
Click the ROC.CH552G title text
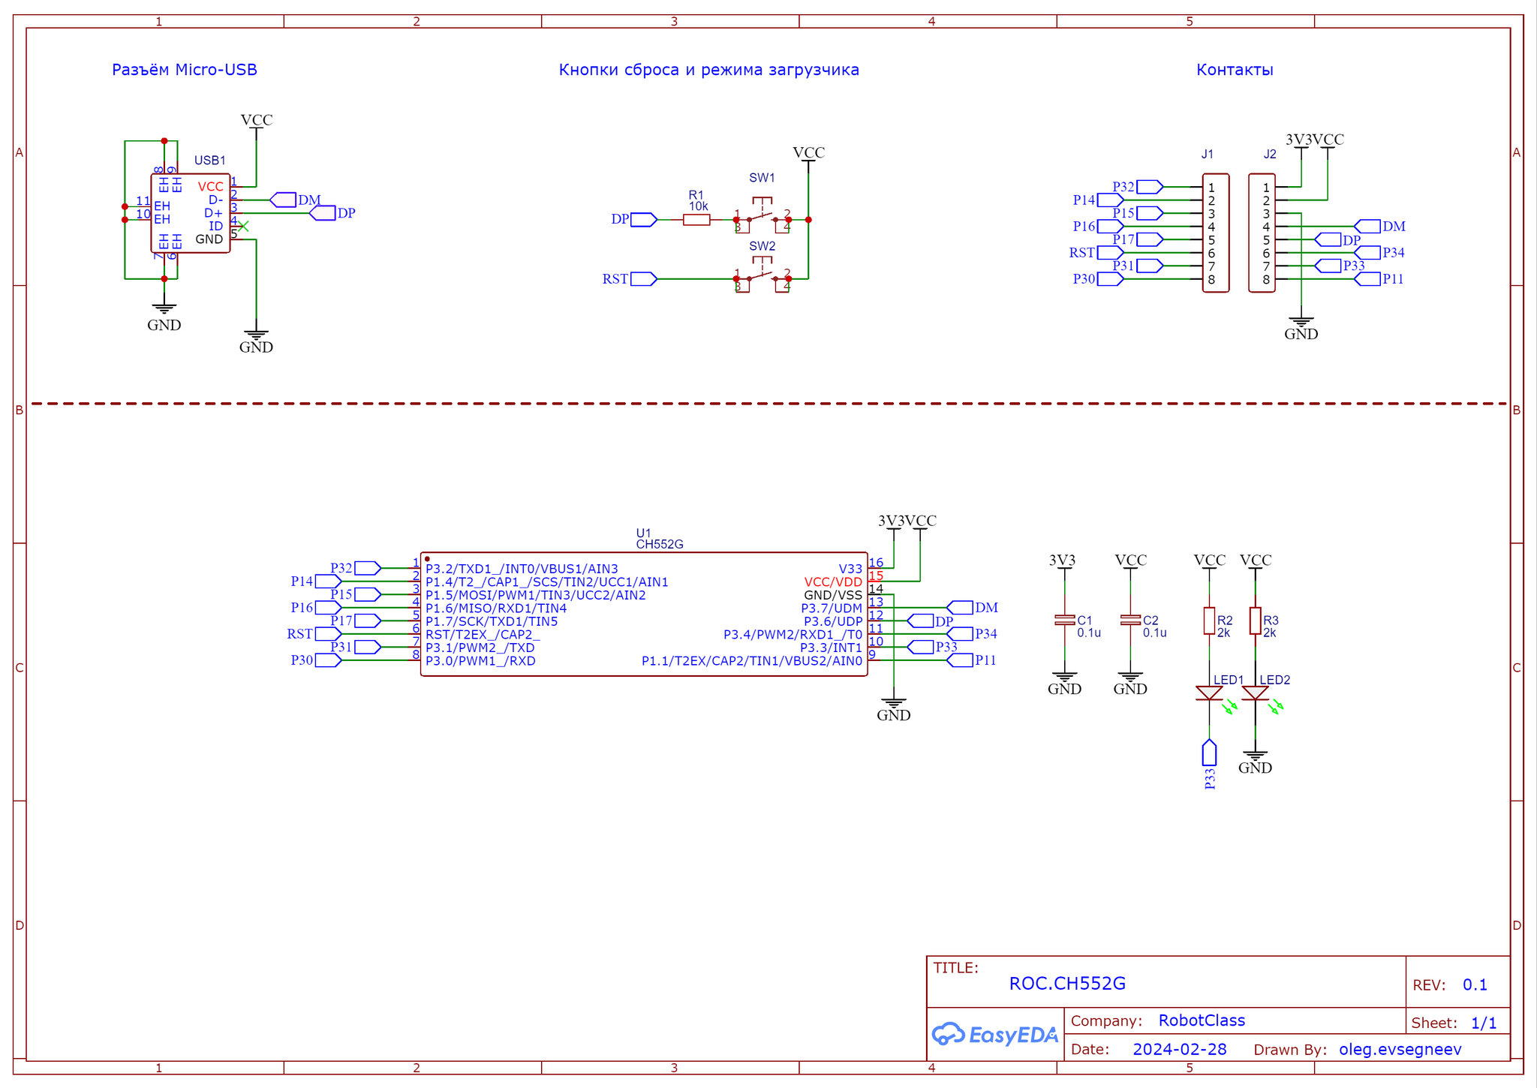1067,984
